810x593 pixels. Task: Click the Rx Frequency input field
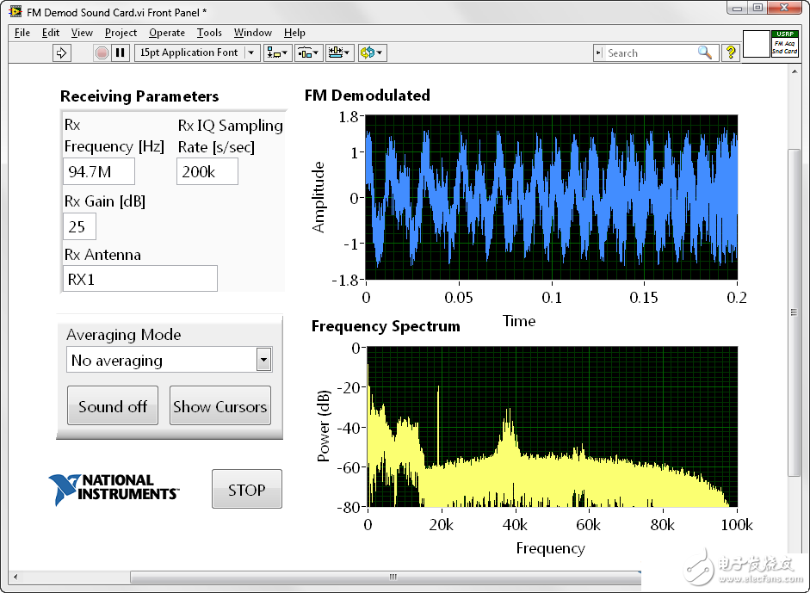point(98,171)
